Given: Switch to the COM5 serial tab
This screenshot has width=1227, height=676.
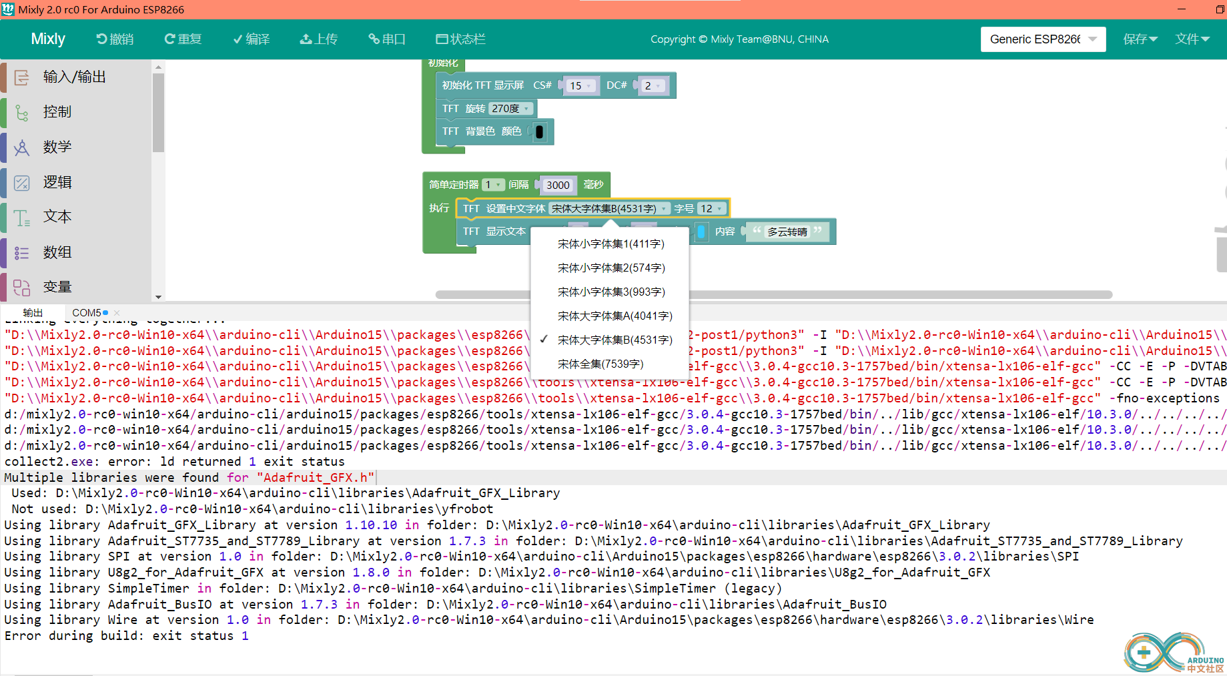Looking at the screenshot, I should [x=87, y=313].
